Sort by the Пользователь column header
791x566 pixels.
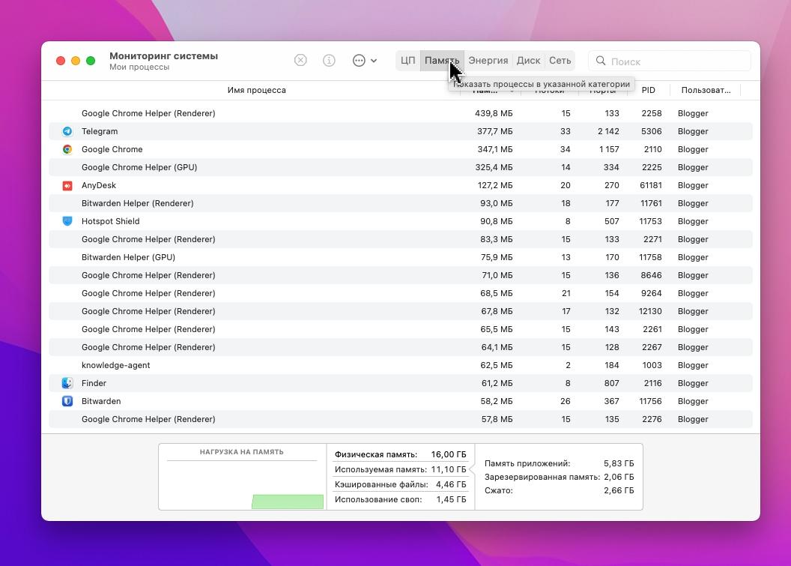click(706, 91)
